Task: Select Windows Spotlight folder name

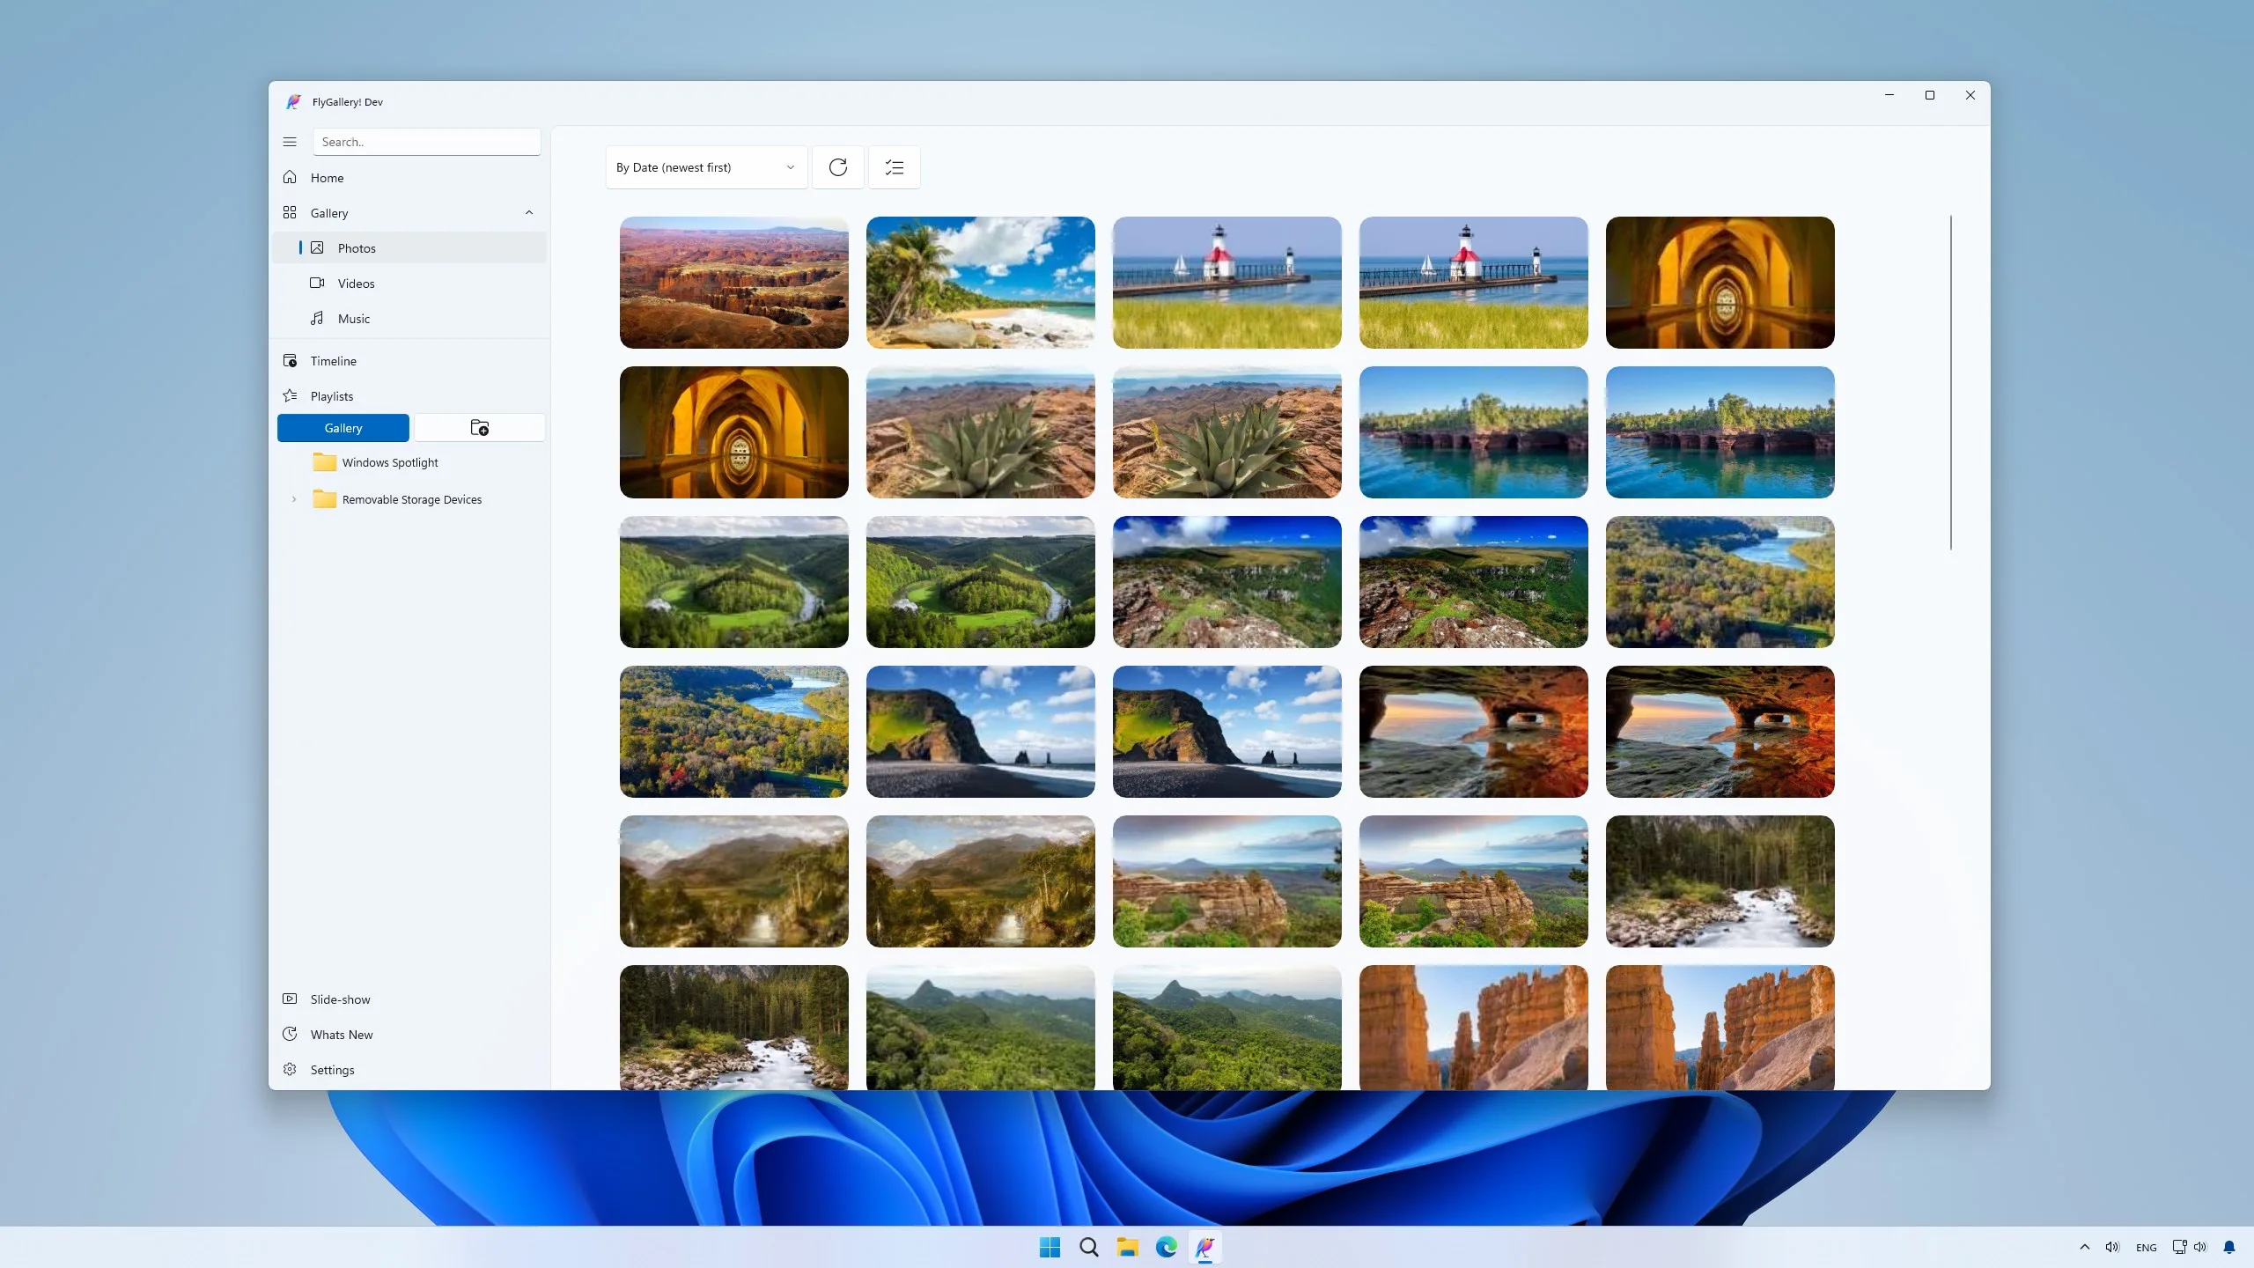Action: click(x=390, y=462)
